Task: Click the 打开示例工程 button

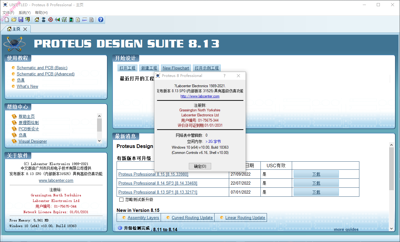Action: click(x=207, y=68)
